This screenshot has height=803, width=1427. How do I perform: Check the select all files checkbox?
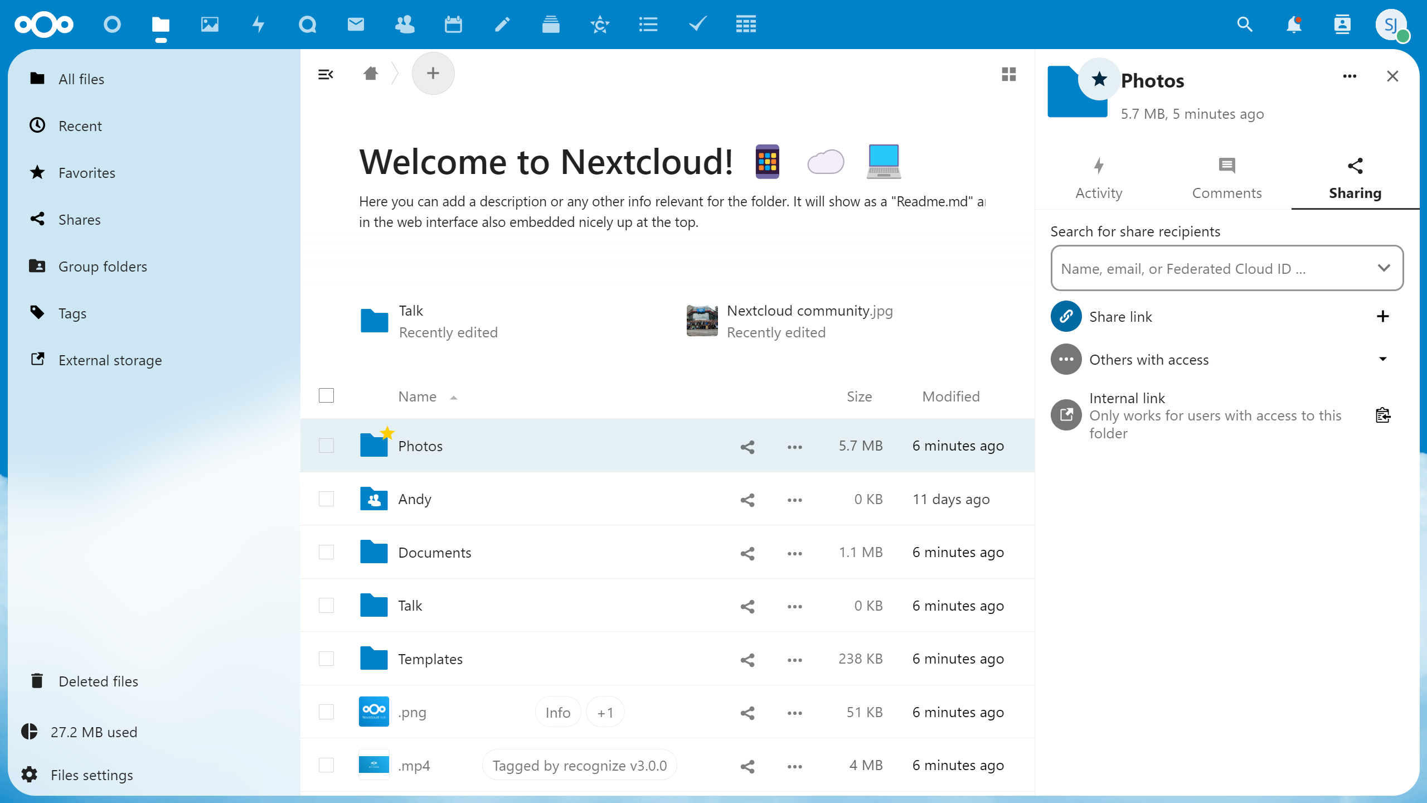(x=326, y=396)
